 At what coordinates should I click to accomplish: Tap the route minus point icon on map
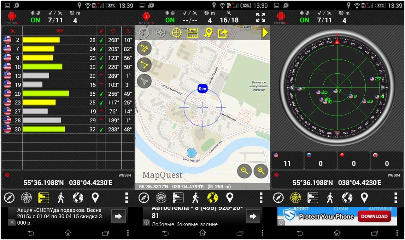click(x=144, y=64)
